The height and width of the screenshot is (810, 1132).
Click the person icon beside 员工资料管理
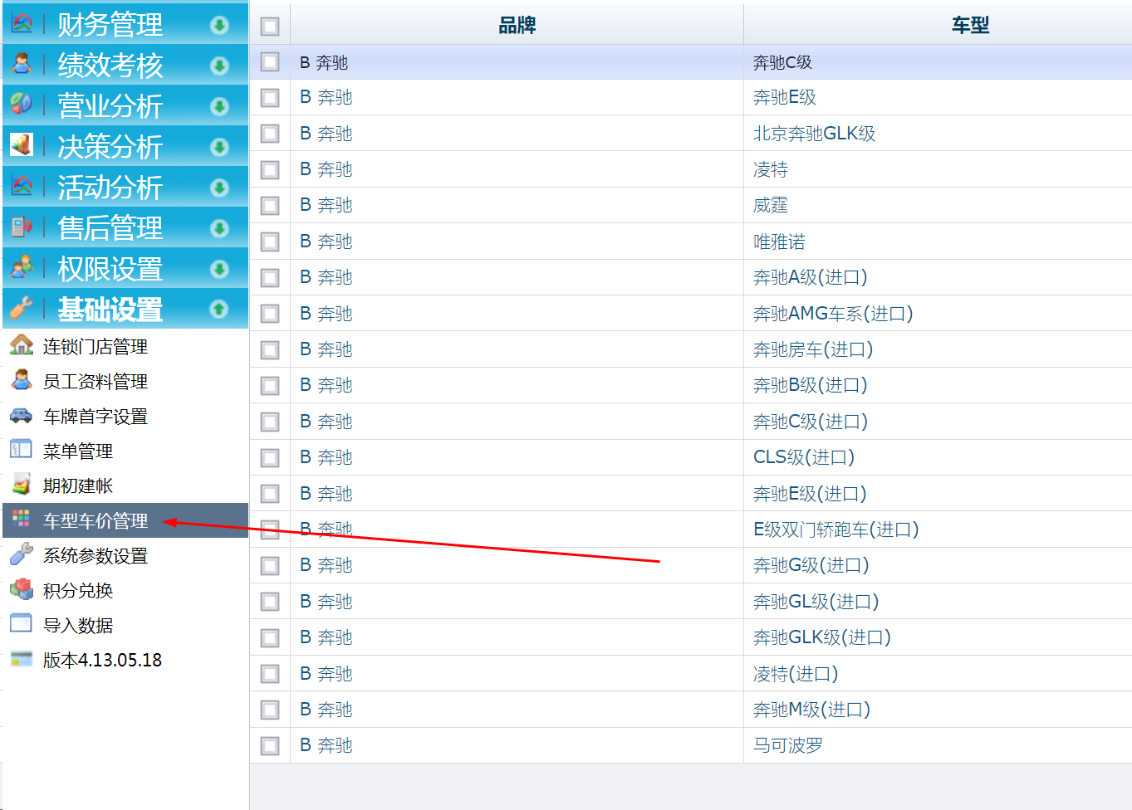click(x=21, y=380)
